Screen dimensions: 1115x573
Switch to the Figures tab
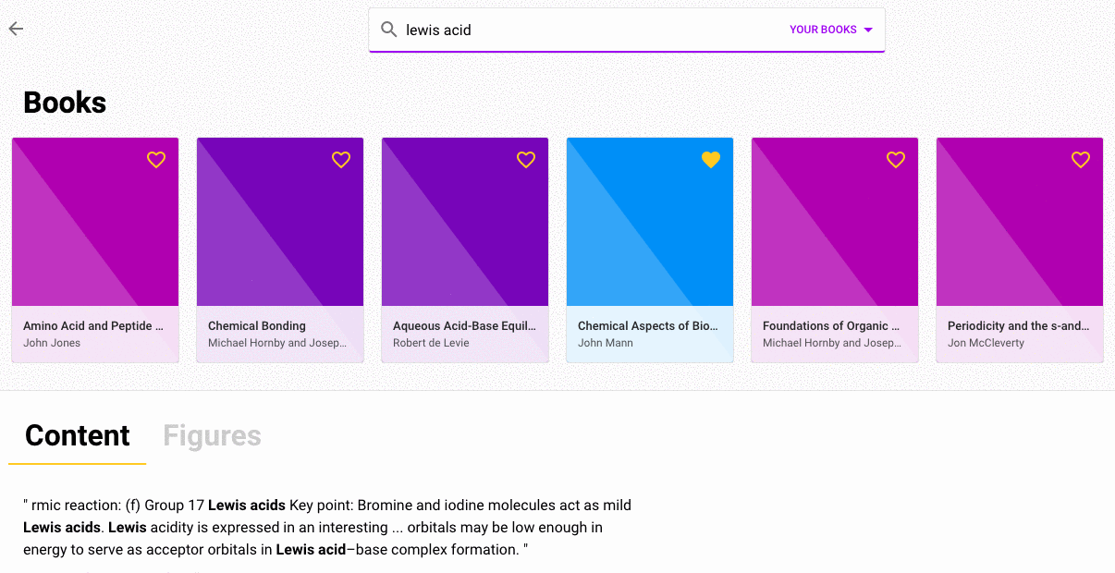click(x=212, y=435)
